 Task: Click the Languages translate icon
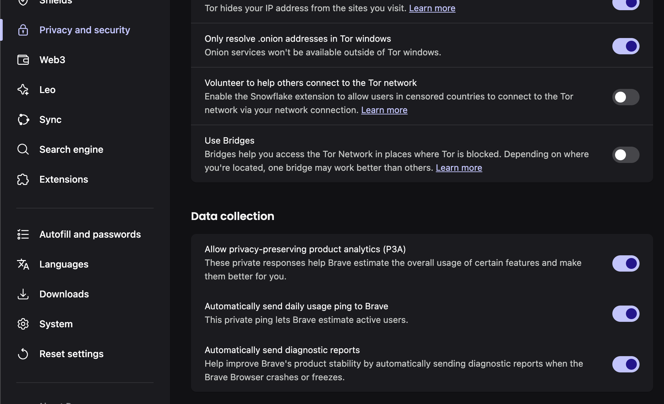pyautogui.click(x=23, y=264)
